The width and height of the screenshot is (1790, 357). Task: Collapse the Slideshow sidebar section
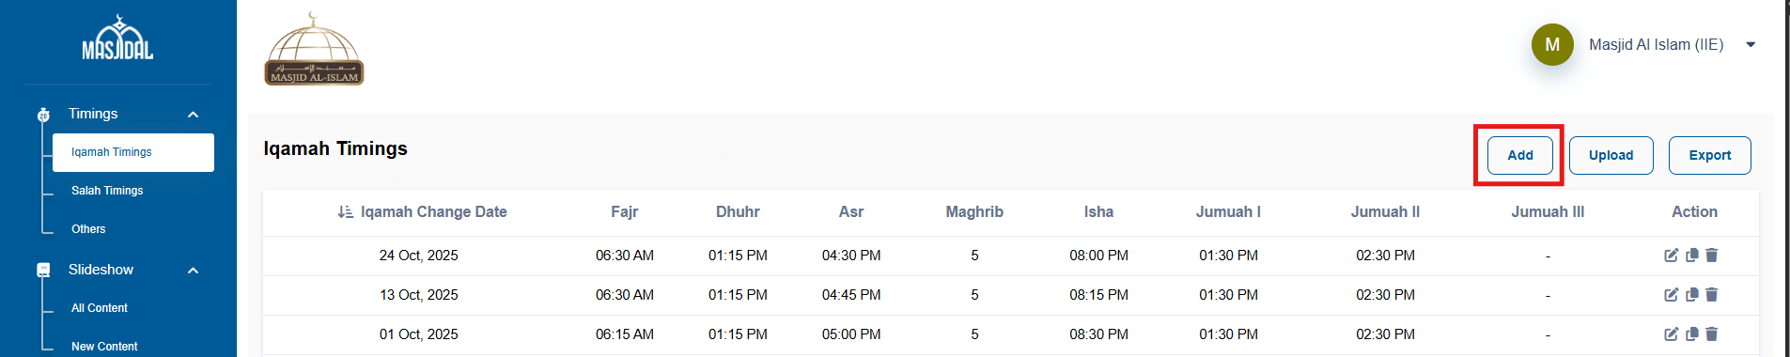coord(193,271)
